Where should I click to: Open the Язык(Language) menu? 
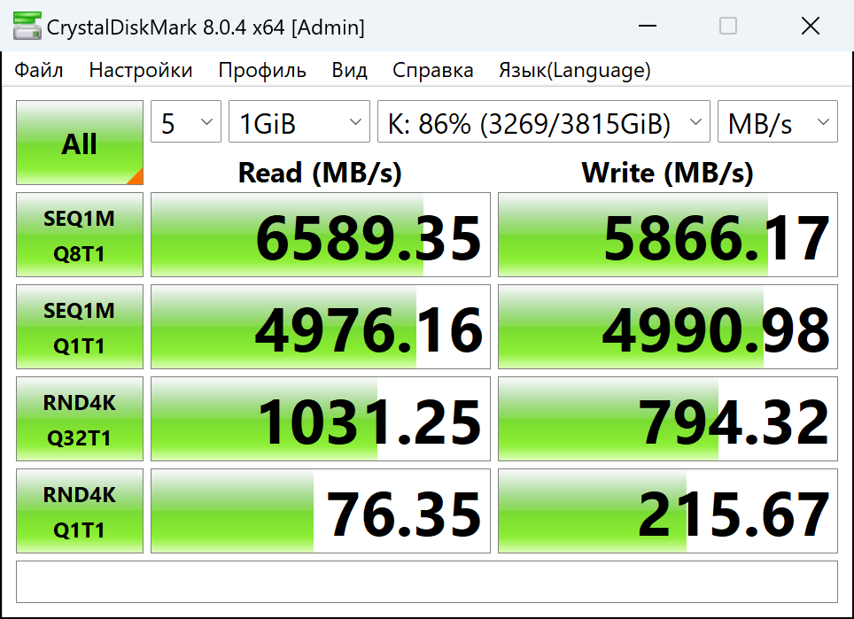pyautogui.click(x=575, y=70)
